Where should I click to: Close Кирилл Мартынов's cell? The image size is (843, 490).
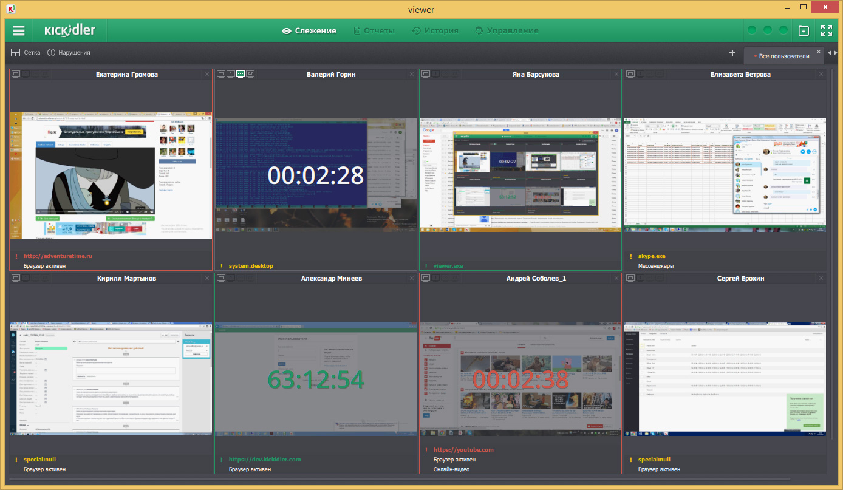point(207,278)
